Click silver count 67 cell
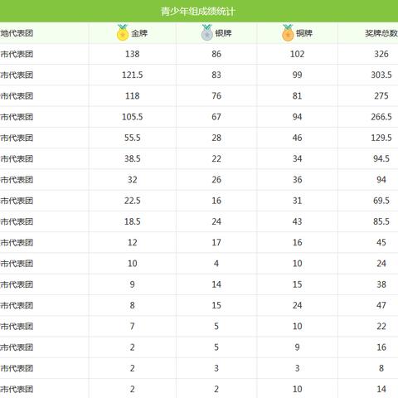The width and height of the screenshot is (398, 398). [x=216, y=117]
